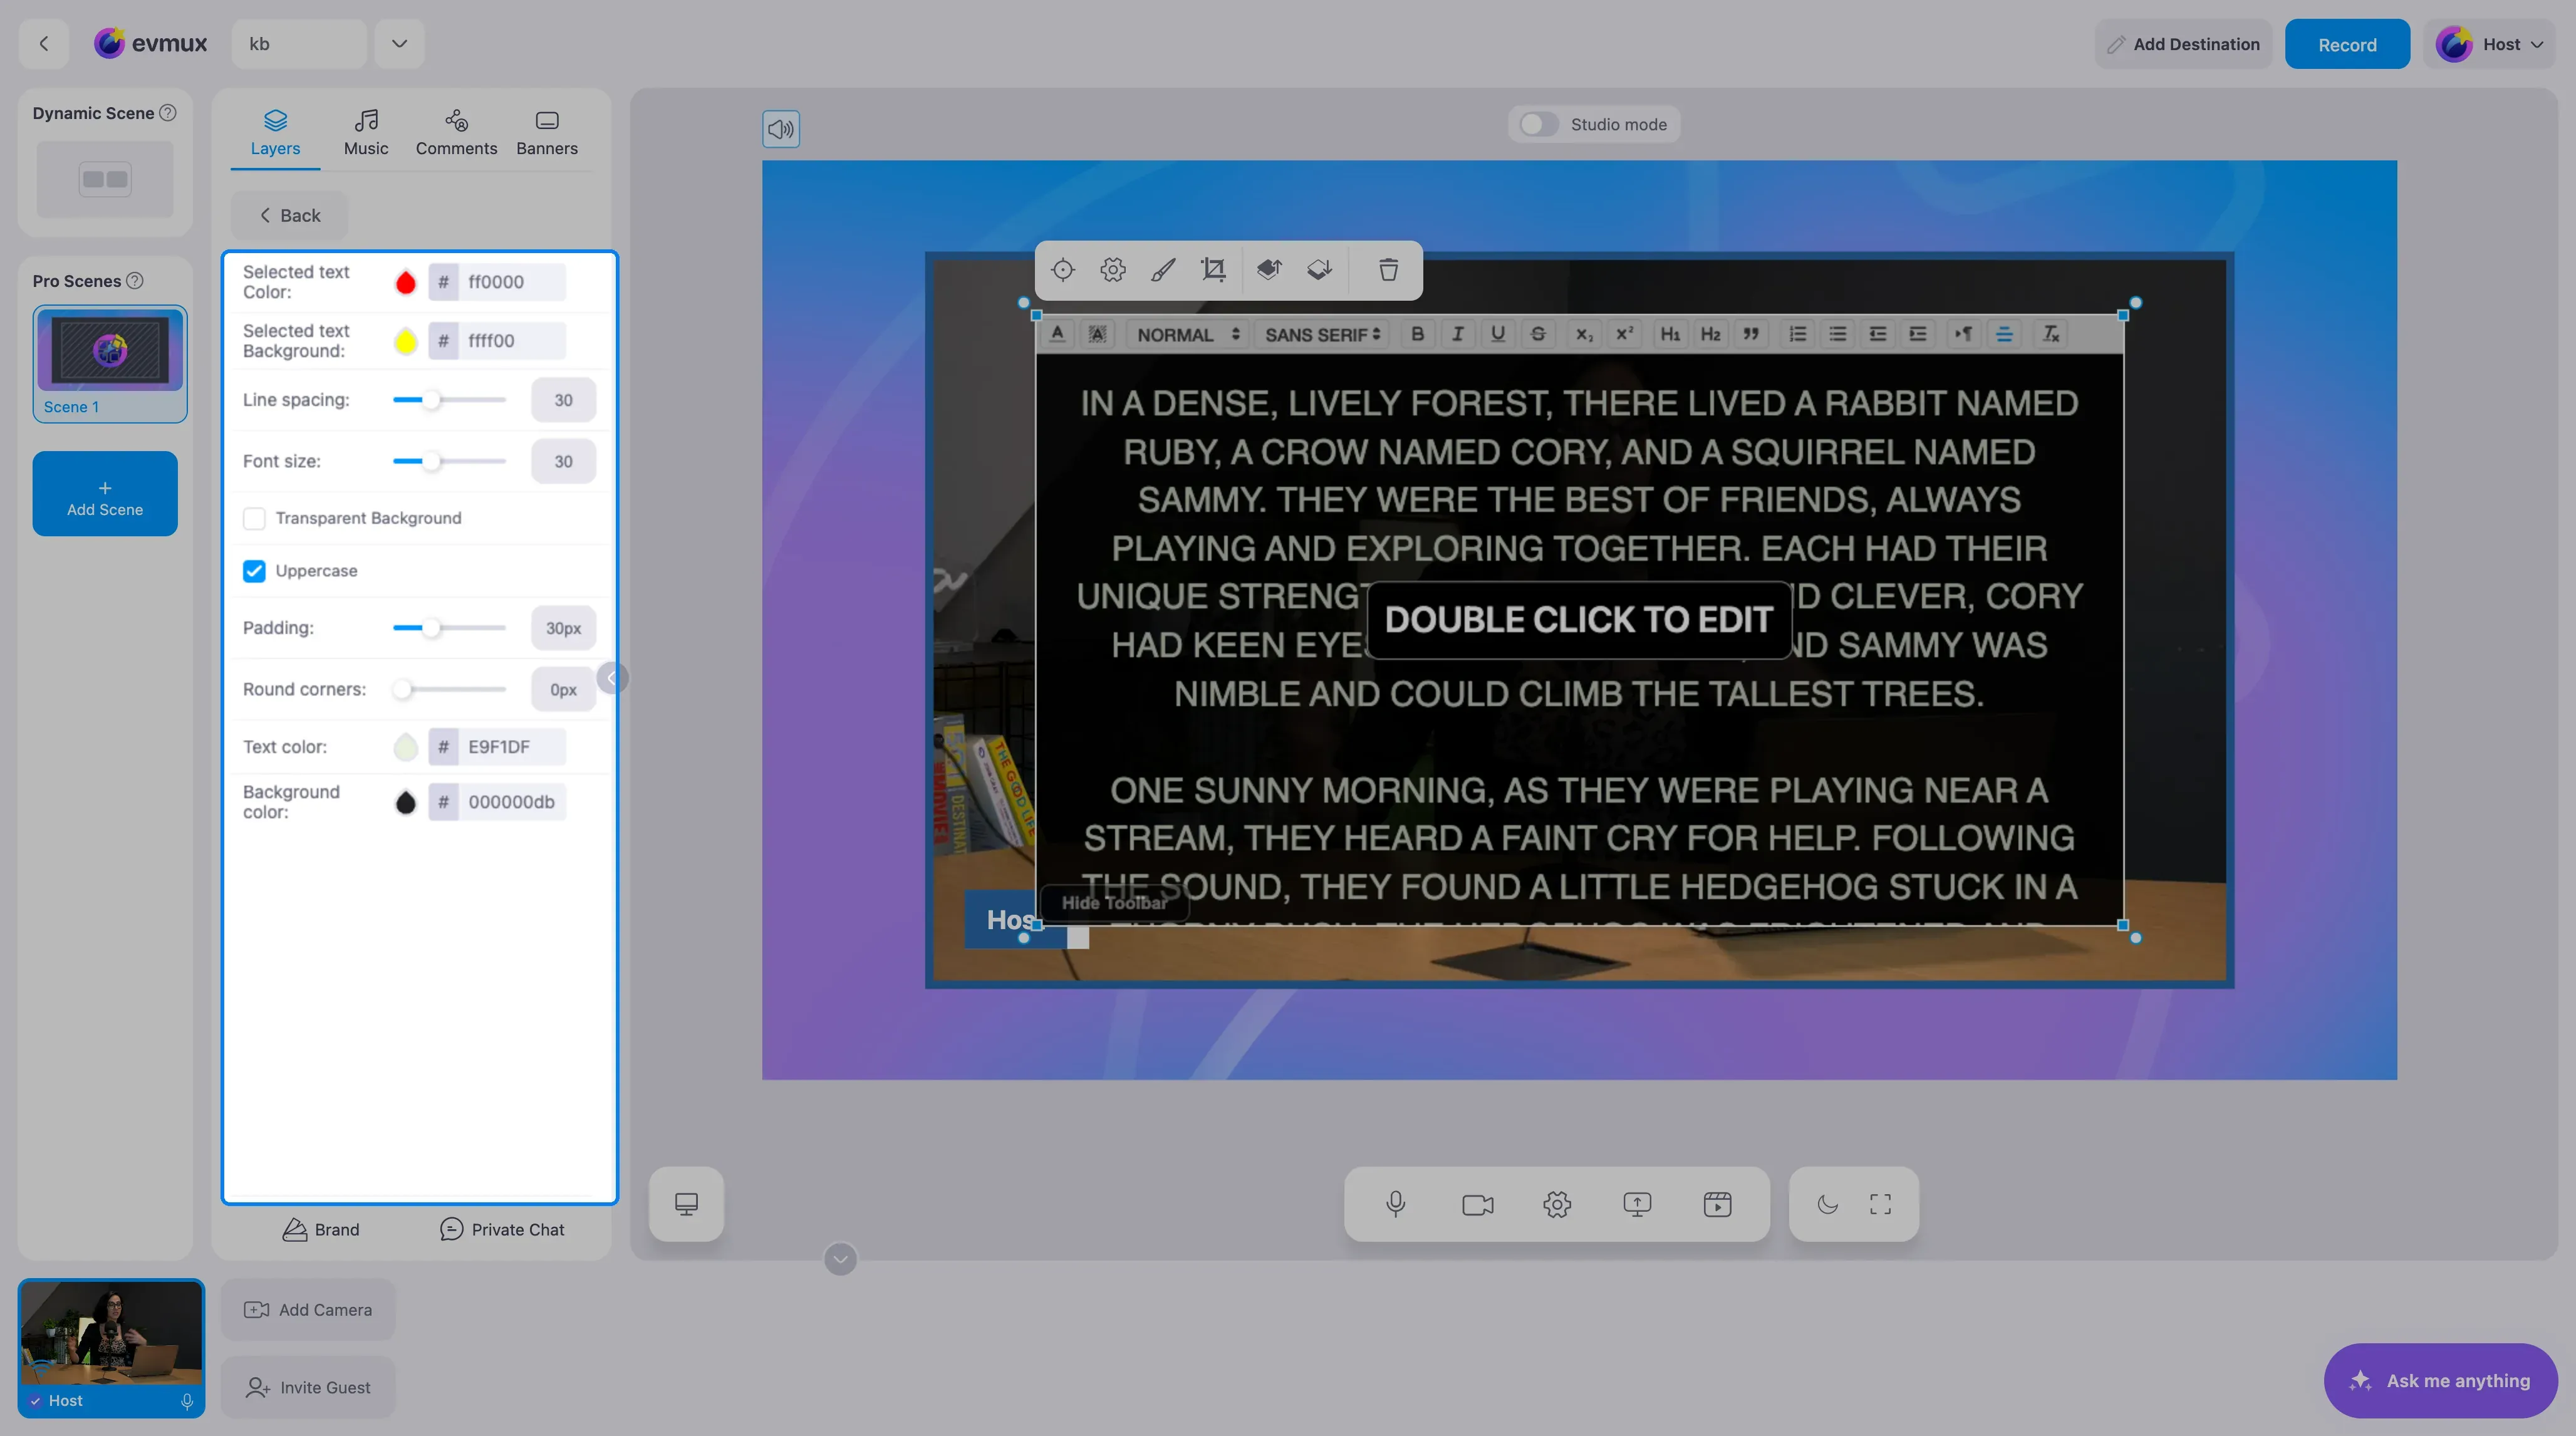Mute the microphone in bottom control bar
This screenshot has height=1436, width=2576.
(x=1396, y=1203)
